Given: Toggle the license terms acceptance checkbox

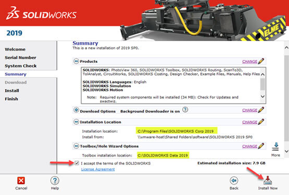Looking at the screenshot, I should 77,163.
